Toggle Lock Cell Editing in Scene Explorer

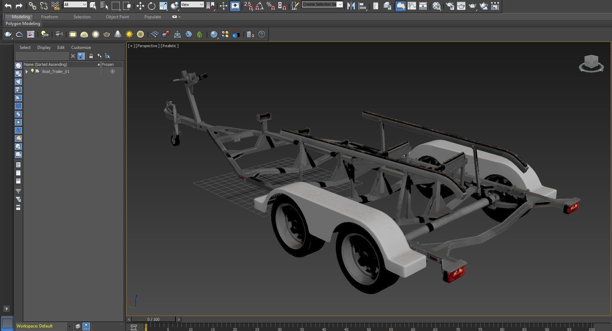click(91, 56)
